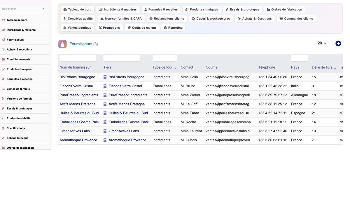Select Cuves & stockage vrac tab
This screenshot has width=350, height=219.
point(211,18)
